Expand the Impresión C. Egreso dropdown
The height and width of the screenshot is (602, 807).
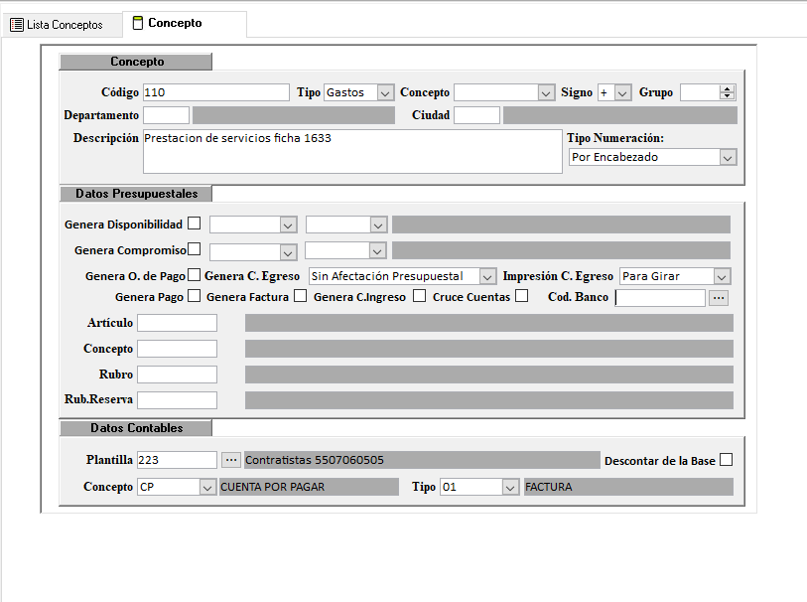click(x=722, y=276)
